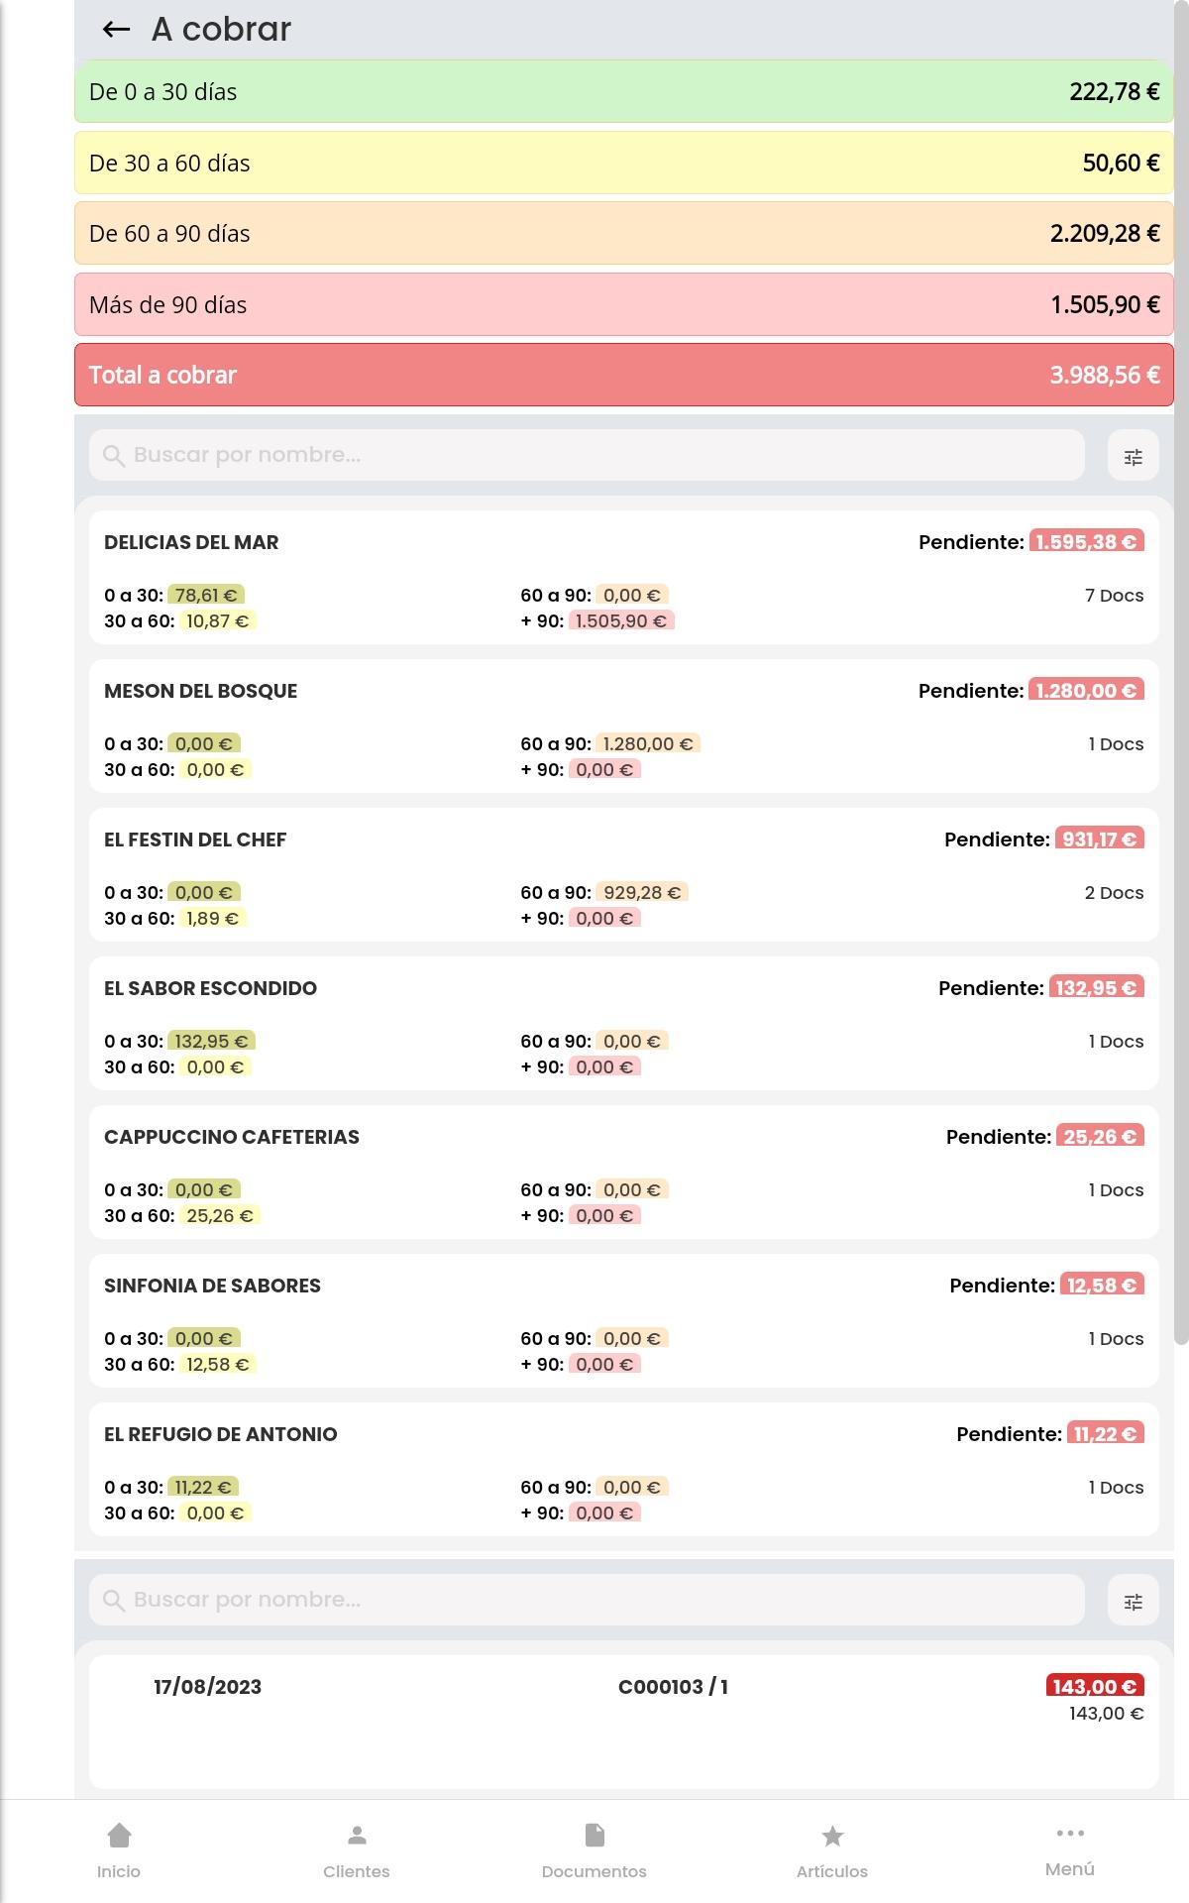Select the 'Más de 90 días' pink bar
The width and height of the screenshot is (1189, 1903).
(x=624, y=304)
